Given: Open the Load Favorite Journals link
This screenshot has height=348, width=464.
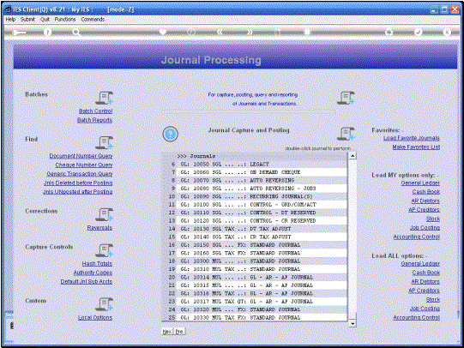Looking at the screenshot, I should point(412,138).
